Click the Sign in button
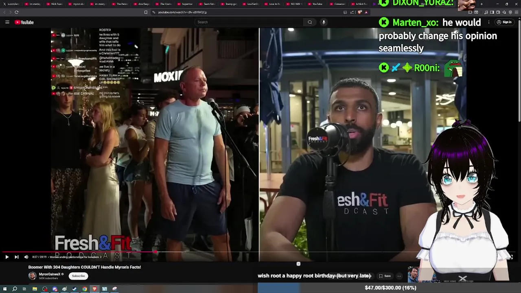This screenshot has height=293, width=521. (504, 22)
